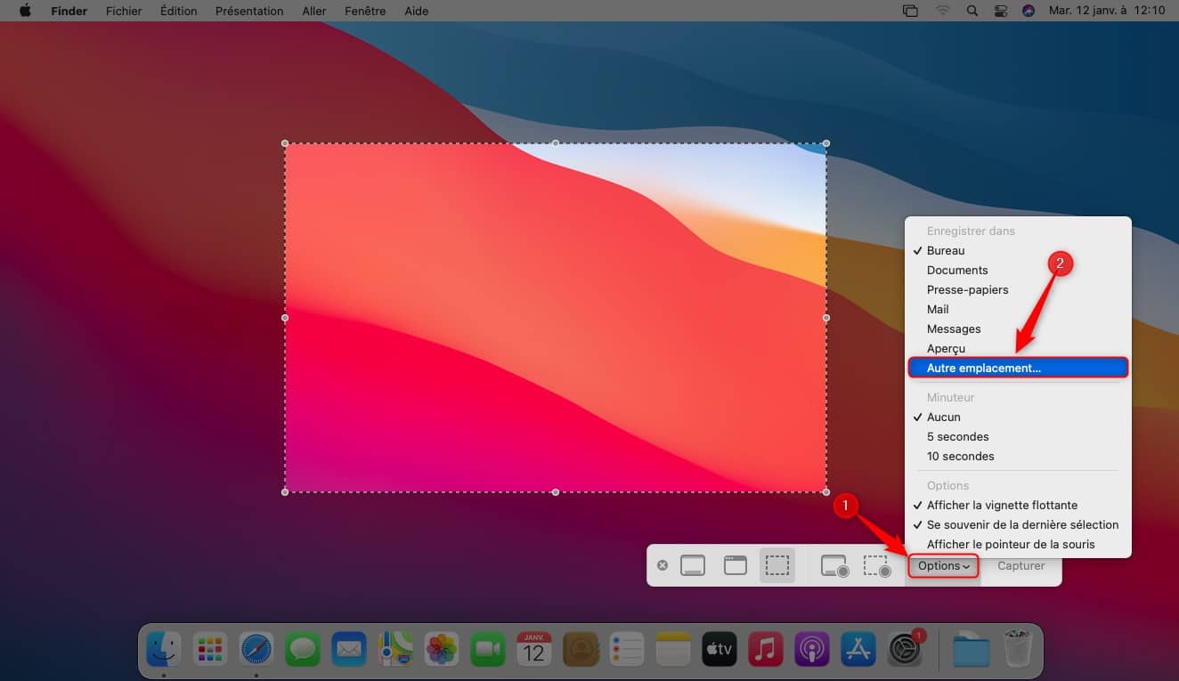Open Podcasts app from the Dock
Viewport: 1179px width, 681px height.
812,651
